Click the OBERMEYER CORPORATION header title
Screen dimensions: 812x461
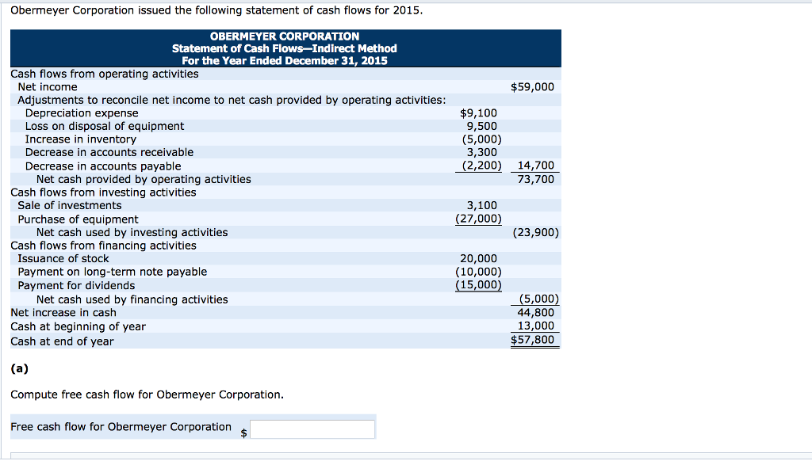coord(285,36)
